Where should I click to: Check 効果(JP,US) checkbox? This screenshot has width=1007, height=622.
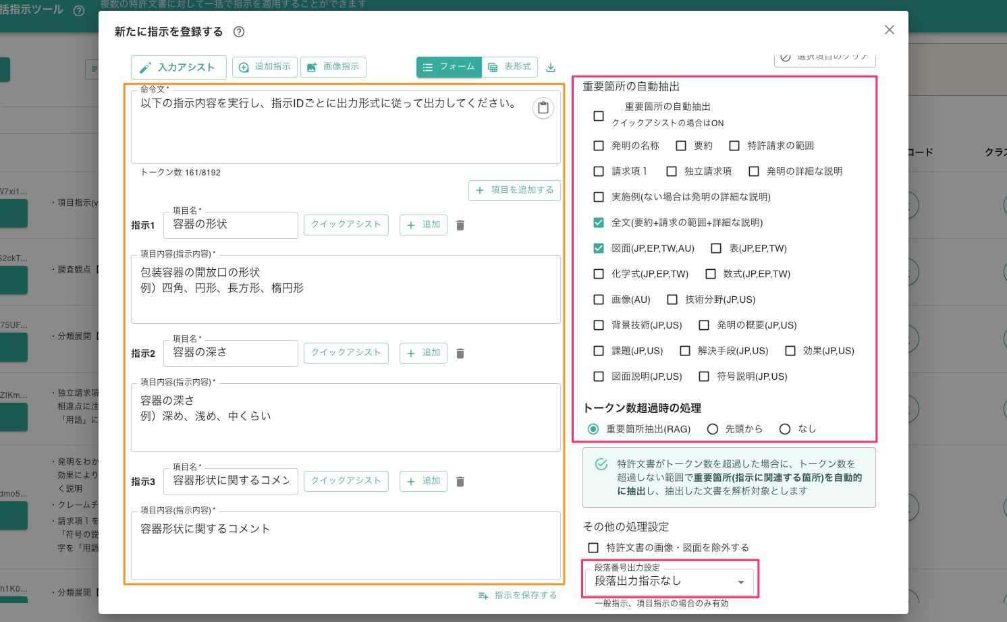pyautogui.click(x=790, y=351)
